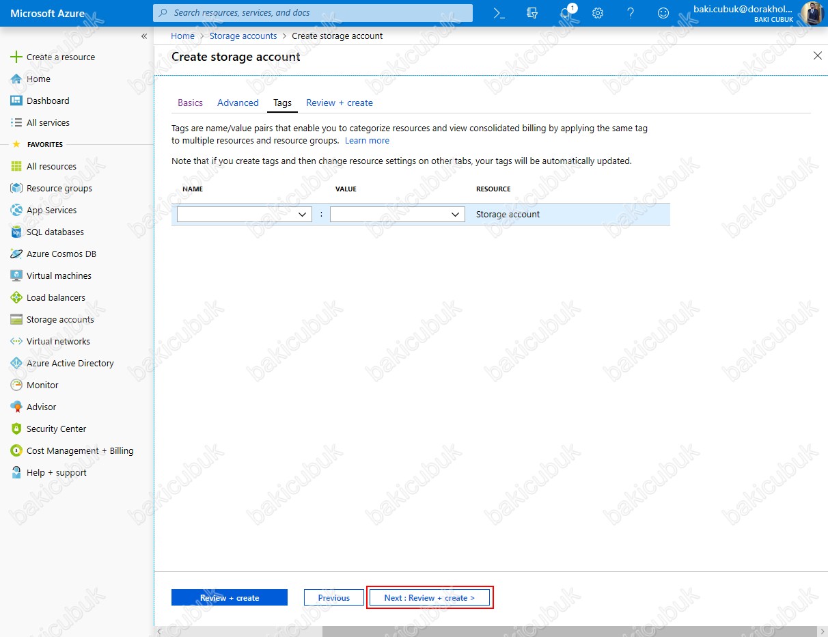
Task: Click the FAVORITES heading in sidebar
Action: point(45,144)
